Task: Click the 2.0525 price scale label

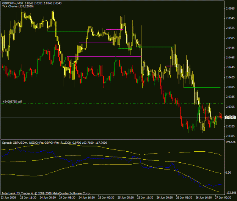Action: point(230,28)
